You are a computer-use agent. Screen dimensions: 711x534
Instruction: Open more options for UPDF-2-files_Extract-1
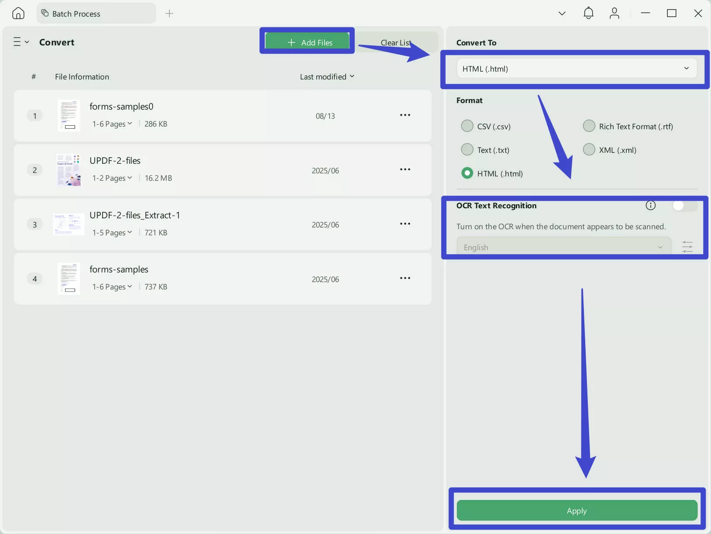405,224
